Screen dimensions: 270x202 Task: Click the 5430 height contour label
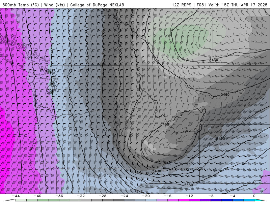coord(214,60)
